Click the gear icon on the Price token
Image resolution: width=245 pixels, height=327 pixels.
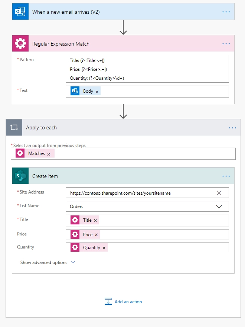(x=75, y=234)
